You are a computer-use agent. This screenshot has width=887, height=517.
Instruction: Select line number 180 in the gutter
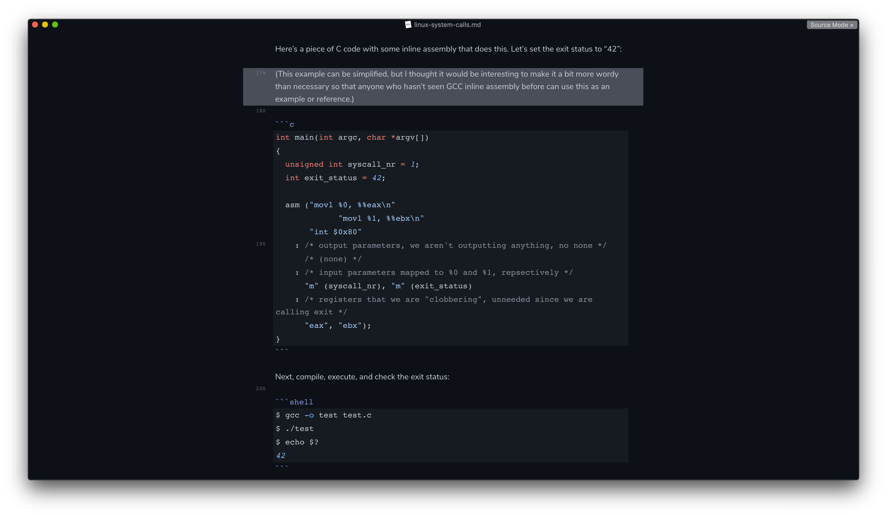click(x=260, y=111)
